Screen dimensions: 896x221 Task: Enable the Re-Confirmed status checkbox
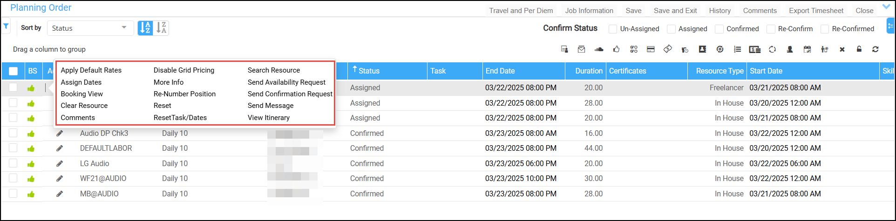tap(825, 29)
